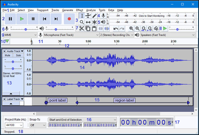Select the Envelope tool
The image size is (199, 135).
click(x=88, y=16)
